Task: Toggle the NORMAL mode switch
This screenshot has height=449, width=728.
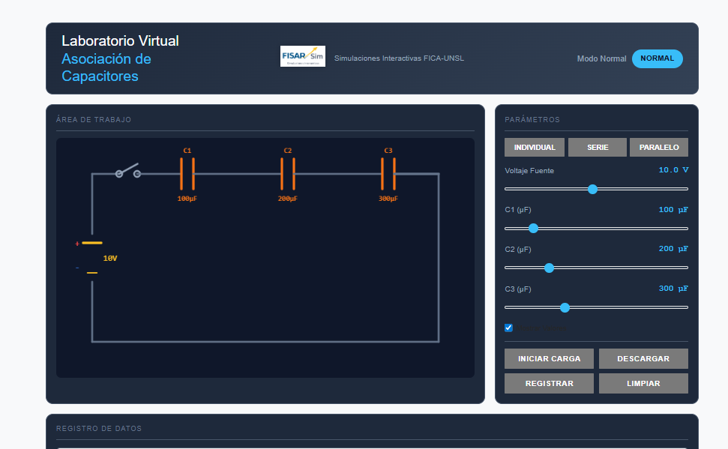Action: click(657, 58)
